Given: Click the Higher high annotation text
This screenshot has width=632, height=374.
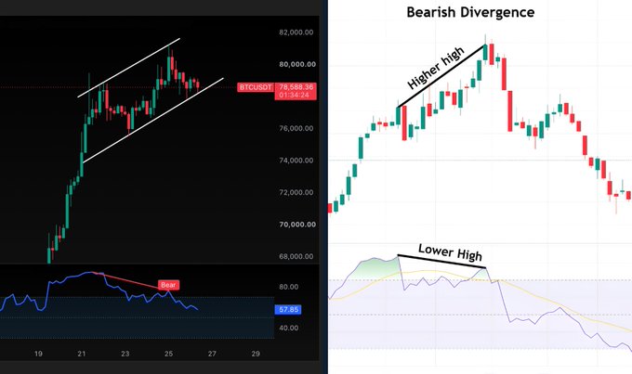Looking at the screenshot, I should (436, 68).
